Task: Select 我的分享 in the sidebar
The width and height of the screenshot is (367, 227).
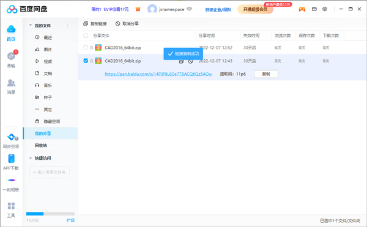Action: [50, 134]
